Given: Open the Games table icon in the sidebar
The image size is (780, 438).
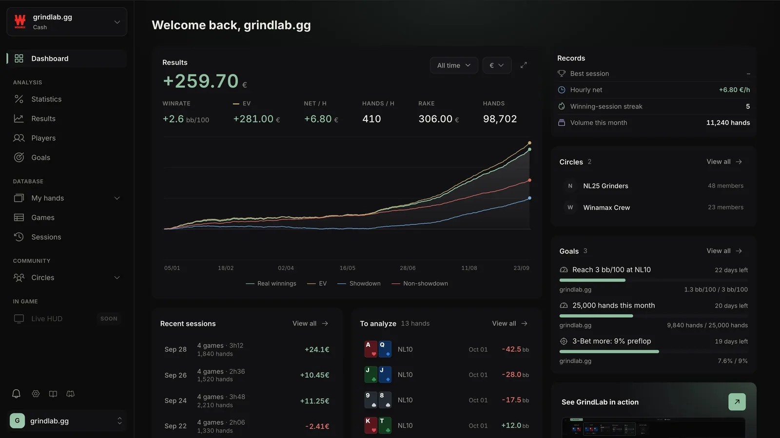Looking at the screenshot, I should 19,218.
